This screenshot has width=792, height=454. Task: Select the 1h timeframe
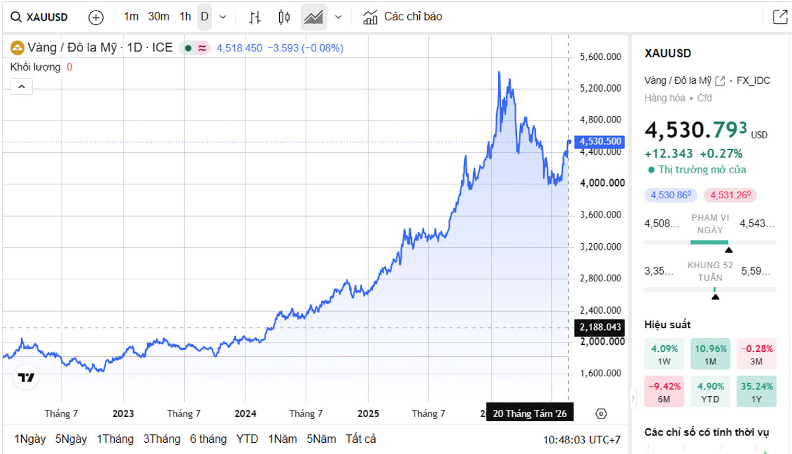(185, 16)
